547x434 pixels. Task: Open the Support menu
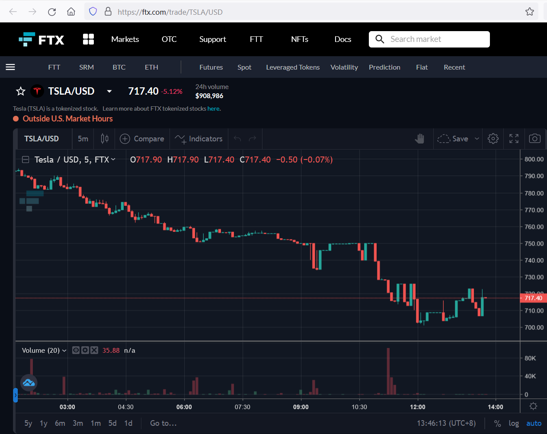click(212, 39)
